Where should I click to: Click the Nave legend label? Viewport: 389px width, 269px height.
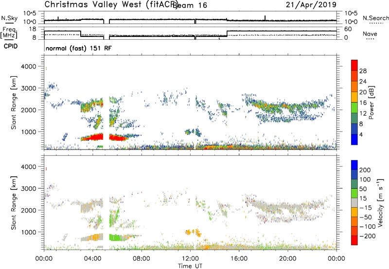pyautogui.click(x=370, y=34)
